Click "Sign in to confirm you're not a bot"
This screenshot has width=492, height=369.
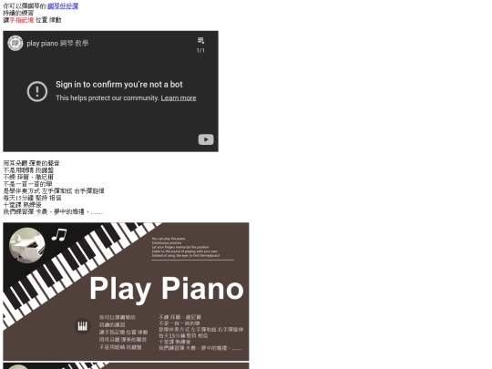tap(119, 85)
